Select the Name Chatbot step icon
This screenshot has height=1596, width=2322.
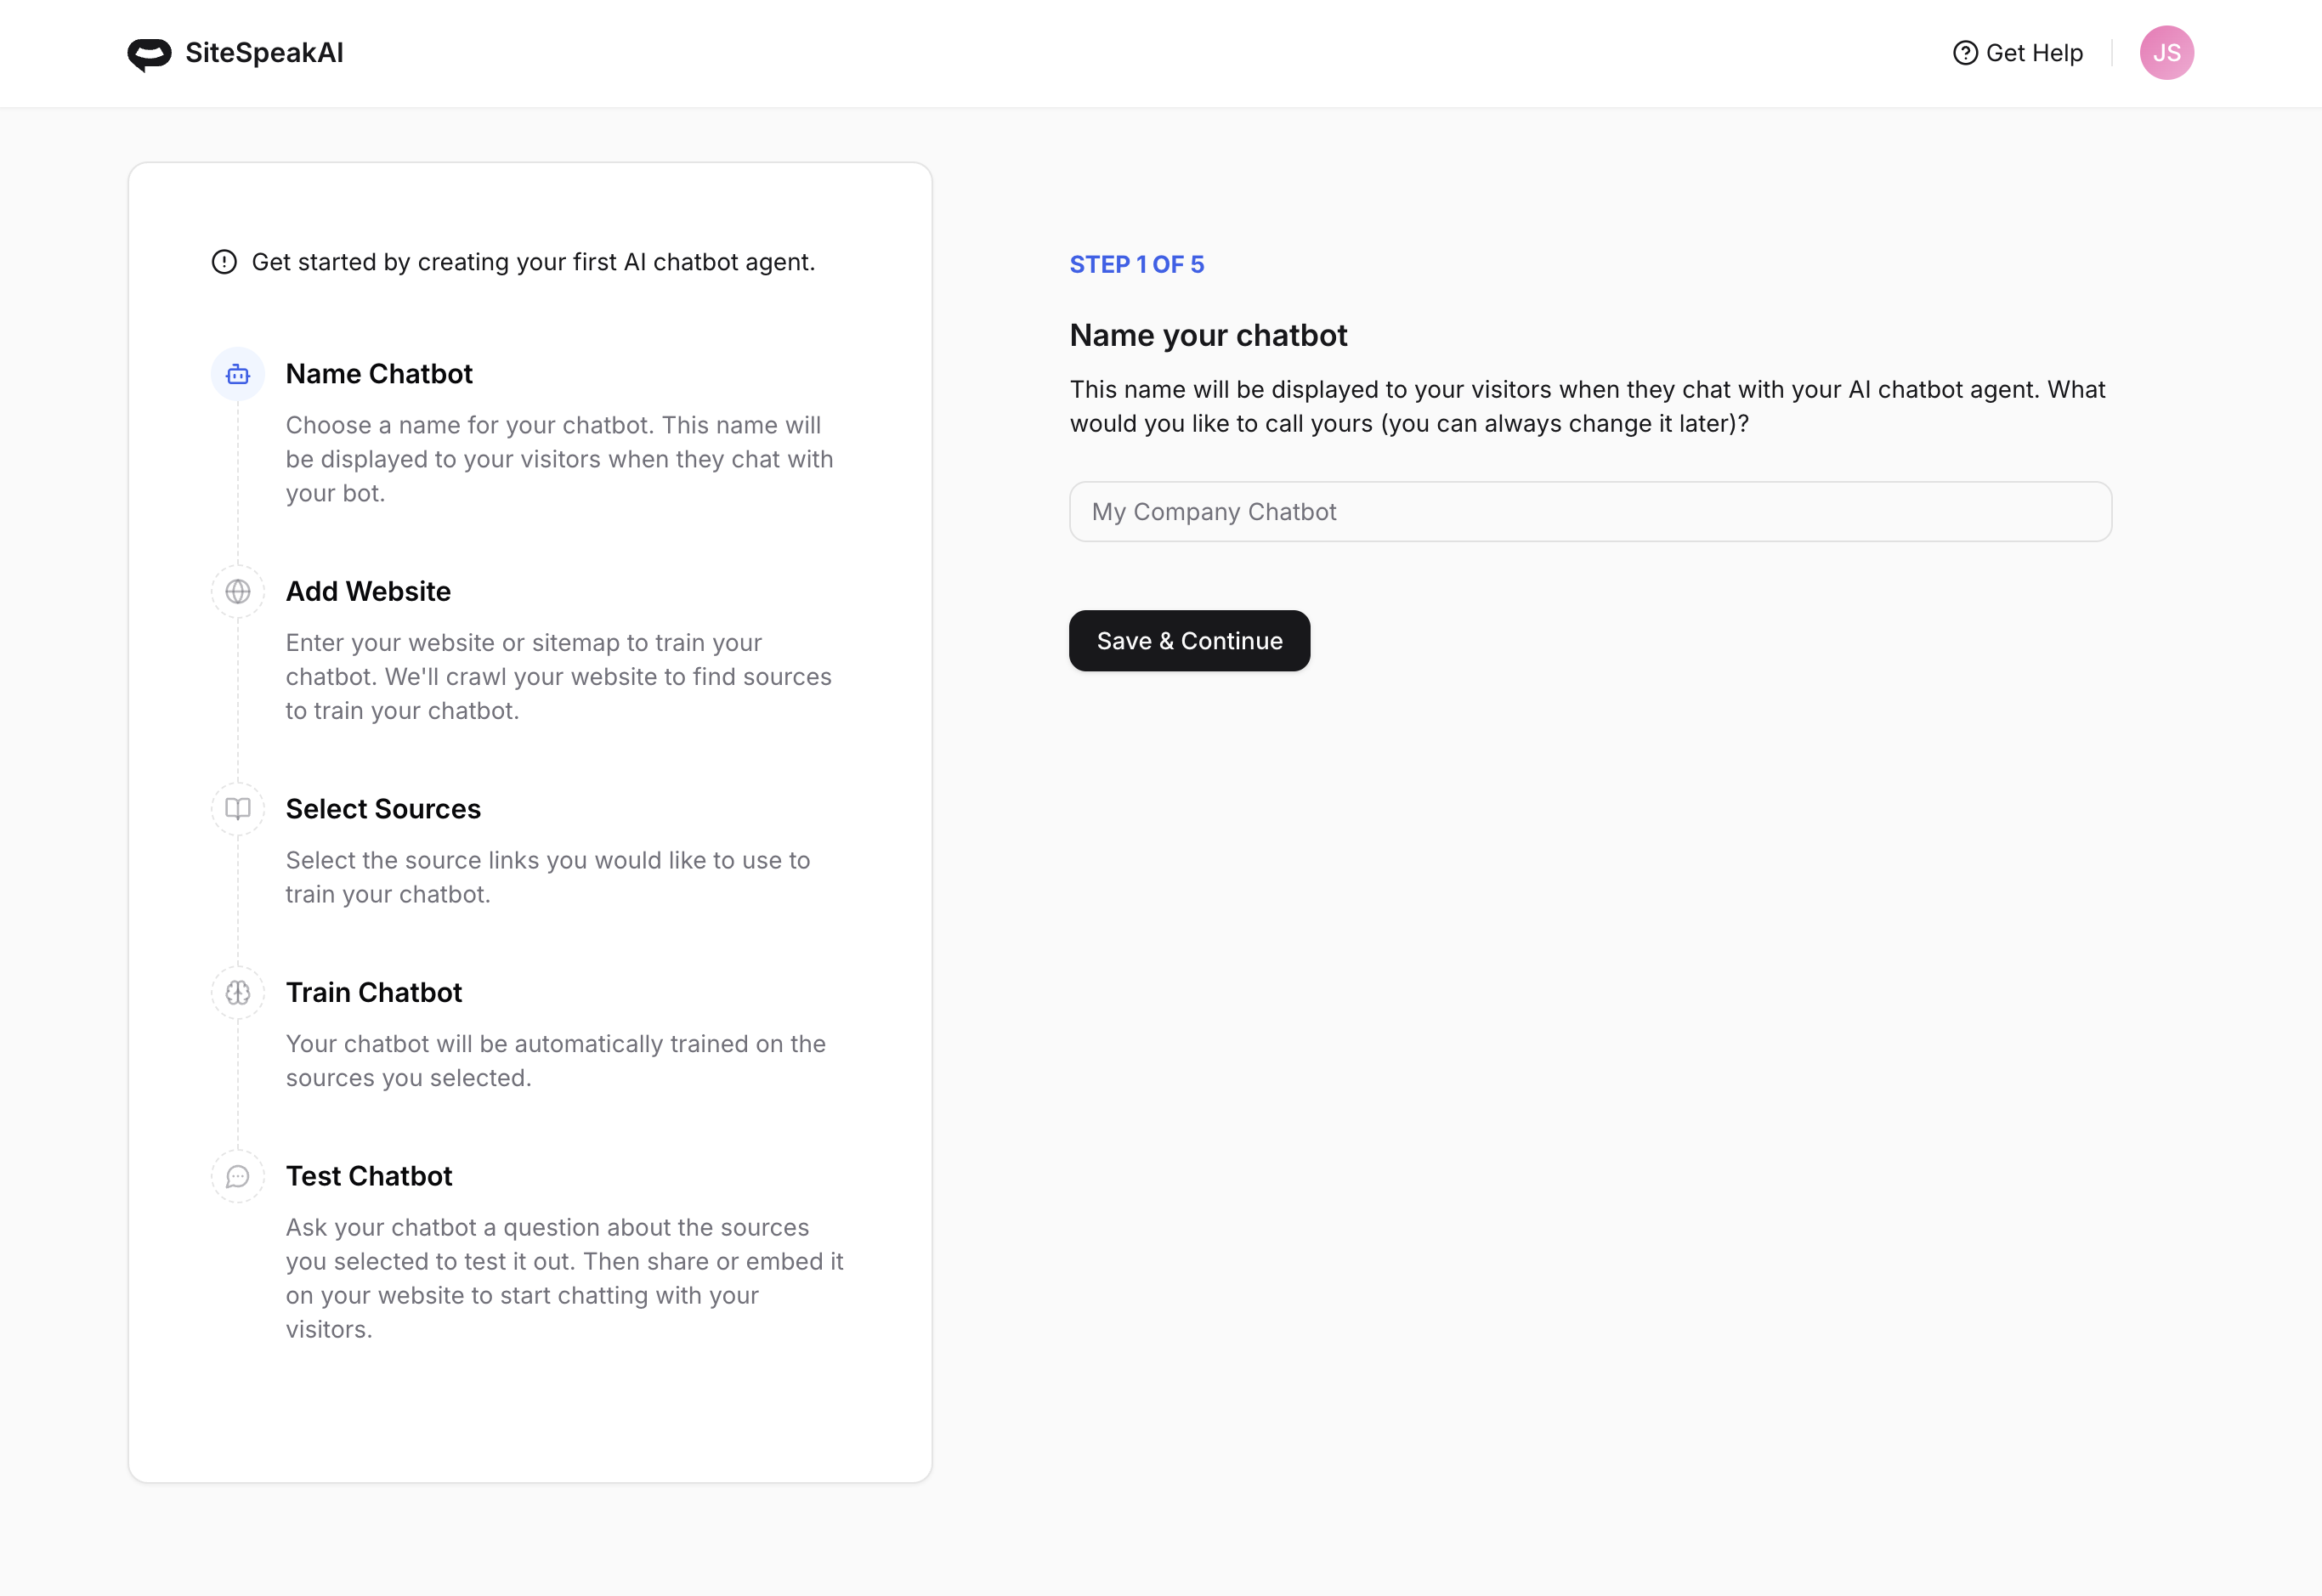pyautogui.click(x=237, y=373)
